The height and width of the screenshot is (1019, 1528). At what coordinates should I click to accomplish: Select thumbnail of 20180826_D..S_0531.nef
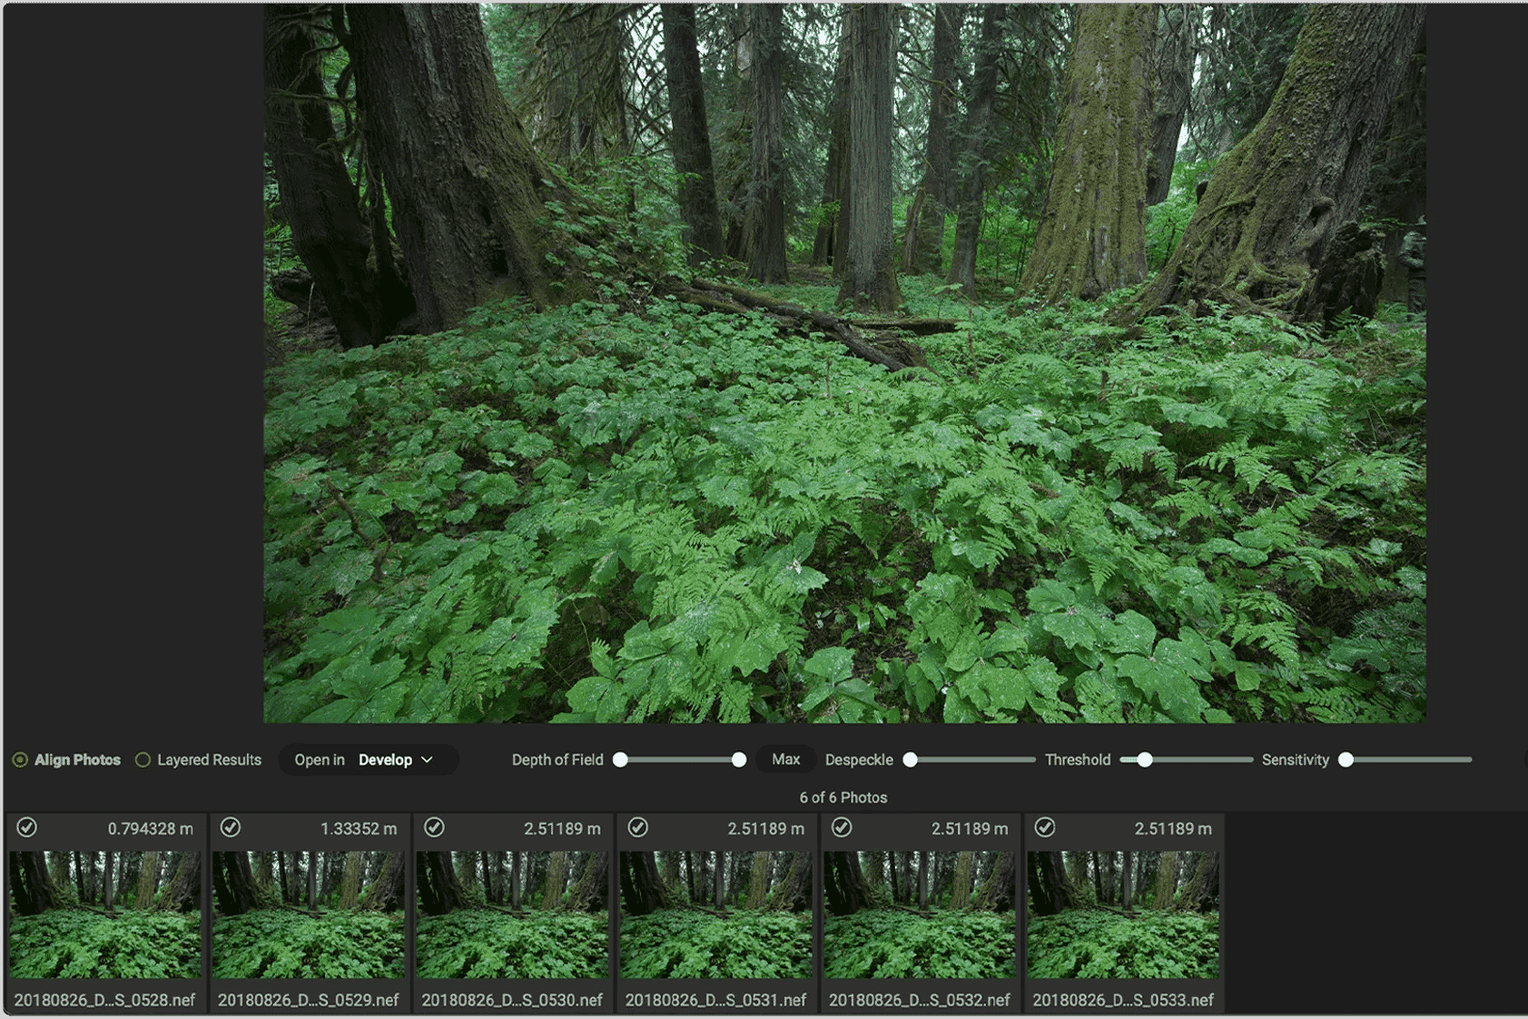(715, 915)
